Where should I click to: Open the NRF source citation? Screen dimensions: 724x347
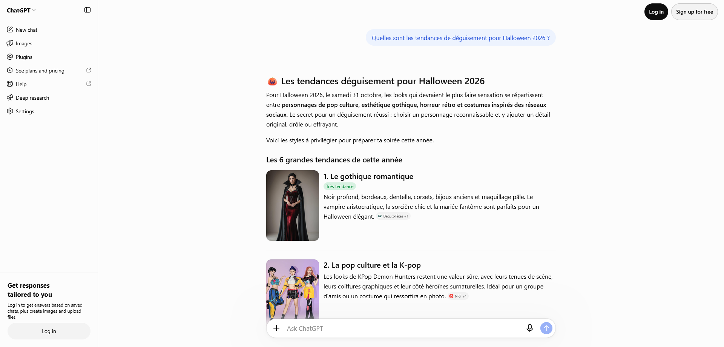(458, 296)
